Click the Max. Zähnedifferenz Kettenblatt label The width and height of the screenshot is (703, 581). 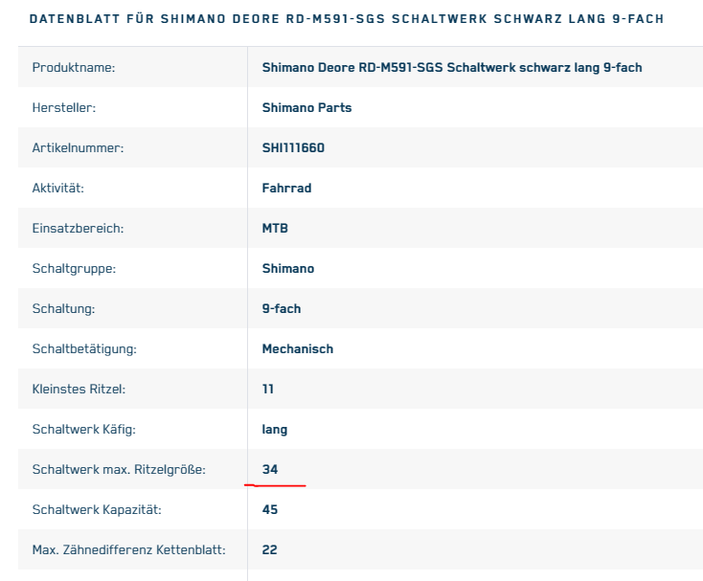point(128,550)
